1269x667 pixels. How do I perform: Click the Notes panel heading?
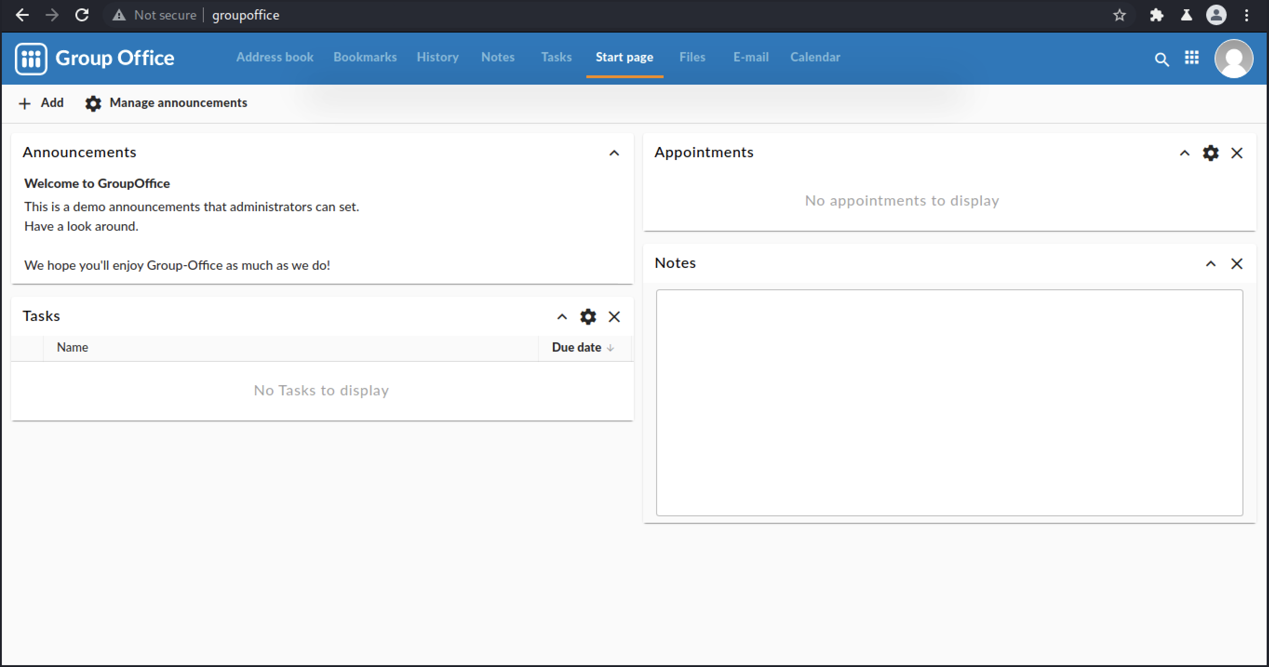(x=675, y=263)
